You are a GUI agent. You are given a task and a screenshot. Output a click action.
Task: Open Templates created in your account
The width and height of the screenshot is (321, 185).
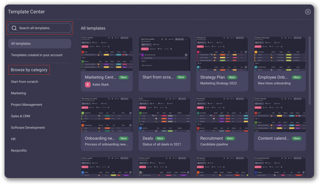pyautogui.click(x=37, y=55)
